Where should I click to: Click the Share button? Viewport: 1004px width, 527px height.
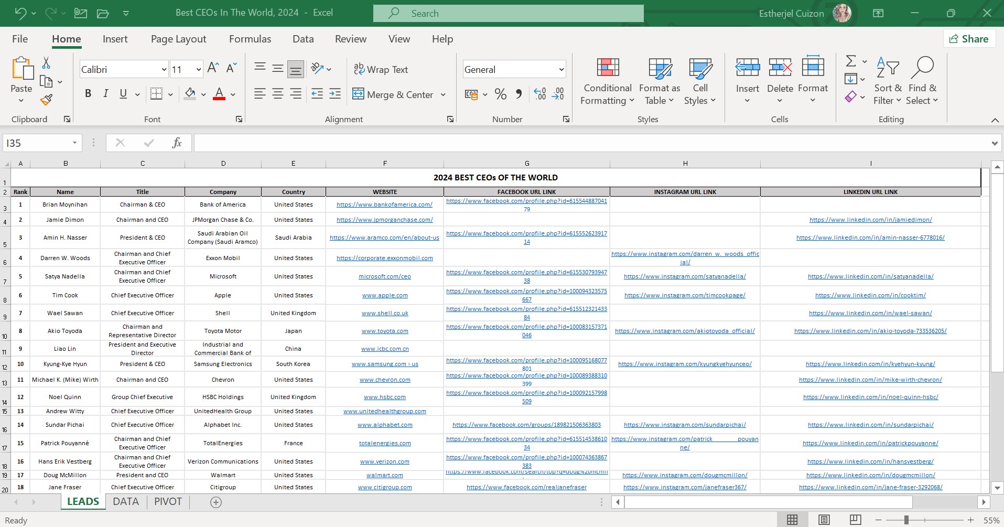coord(969,39)
